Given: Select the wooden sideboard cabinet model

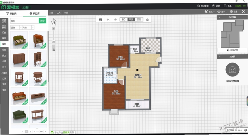Looking at the screenshot, I should (x=19, y=59).
